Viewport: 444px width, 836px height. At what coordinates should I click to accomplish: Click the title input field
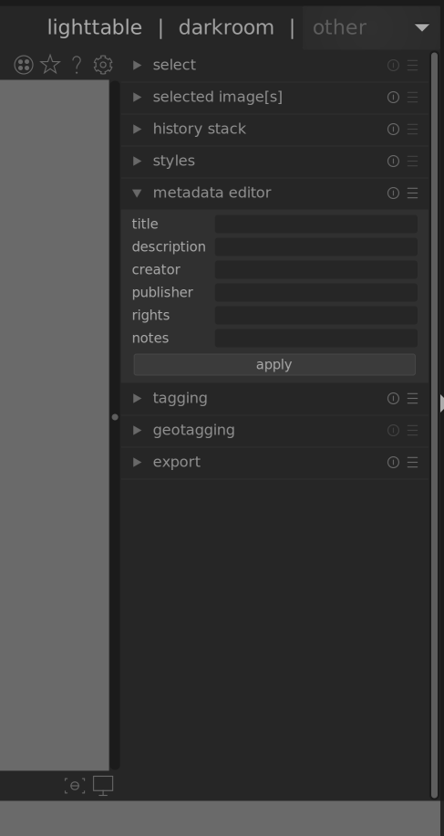coord(316,224)
